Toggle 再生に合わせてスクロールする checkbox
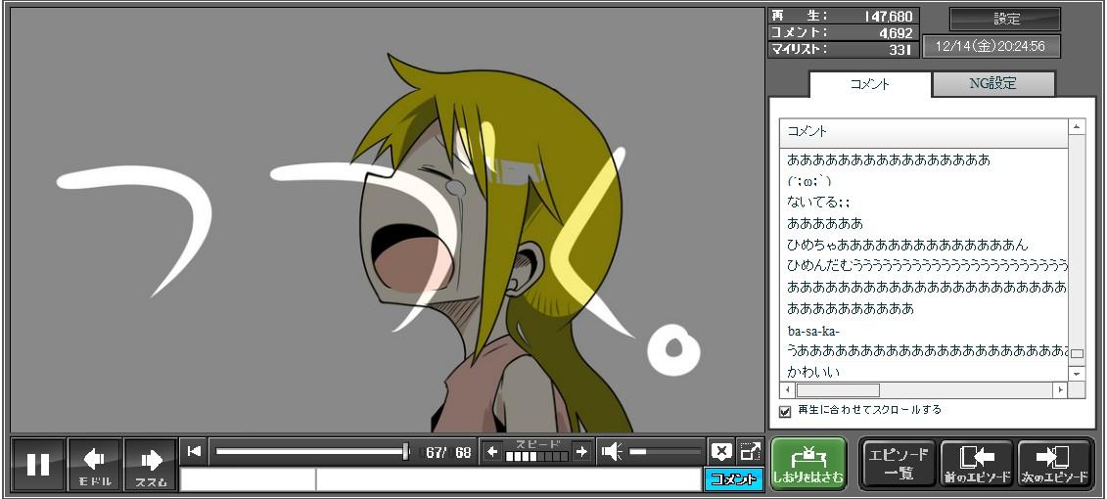 pos(785,411)
